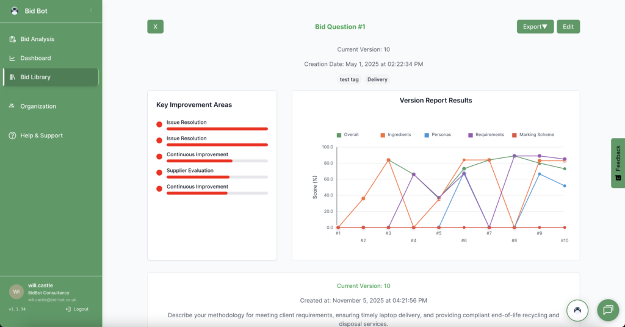
Task: Click the Bid Bot robot logo icon
Action: [15, 10]
